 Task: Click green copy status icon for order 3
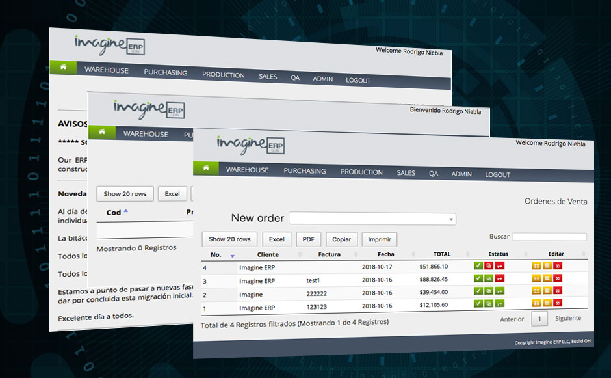[x=489, y=278]
